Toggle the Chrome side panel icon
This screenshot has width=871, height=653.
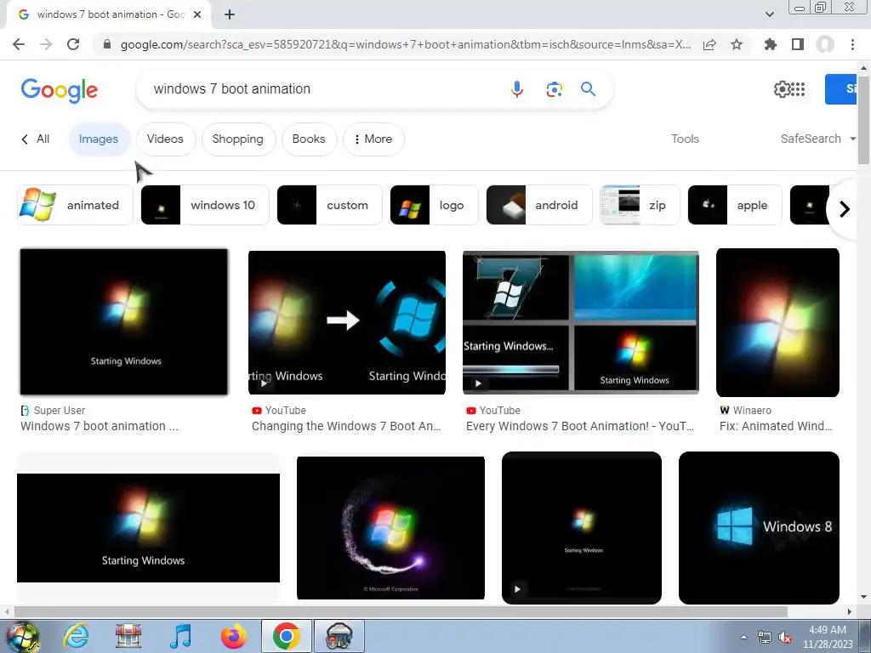[798, 44]
